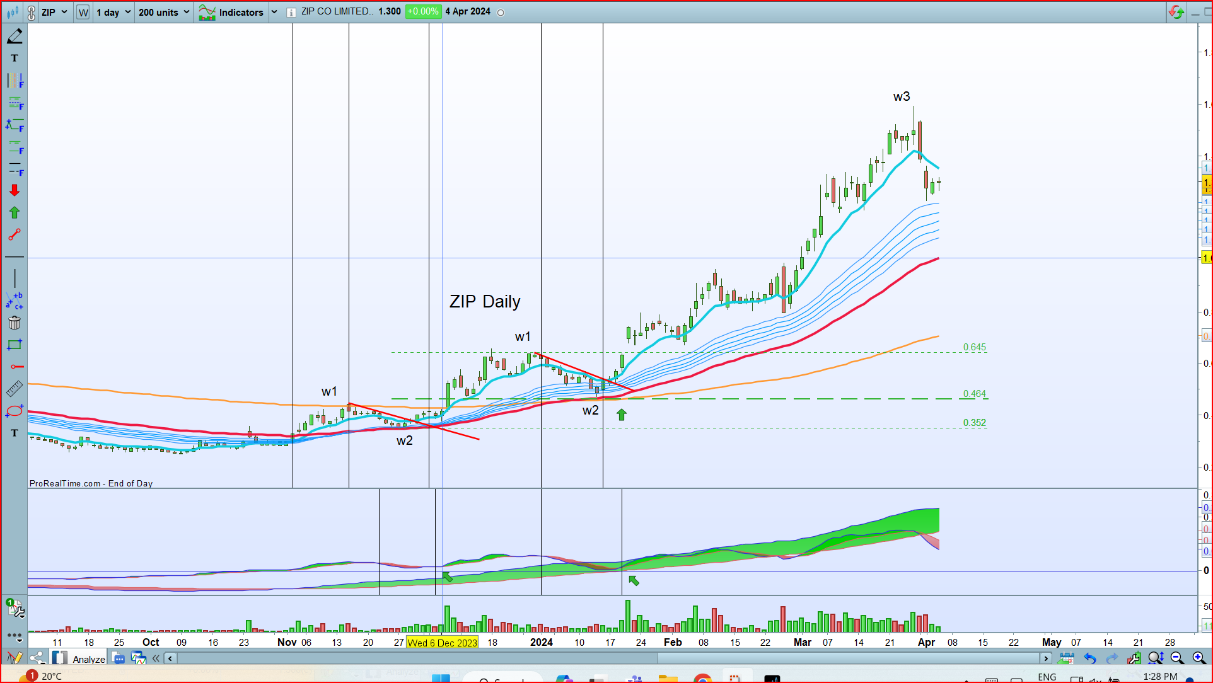Click the scroll left arrow
Image resolution: width=1213 pixels, height=683 pixels.
tap(170, 658)
